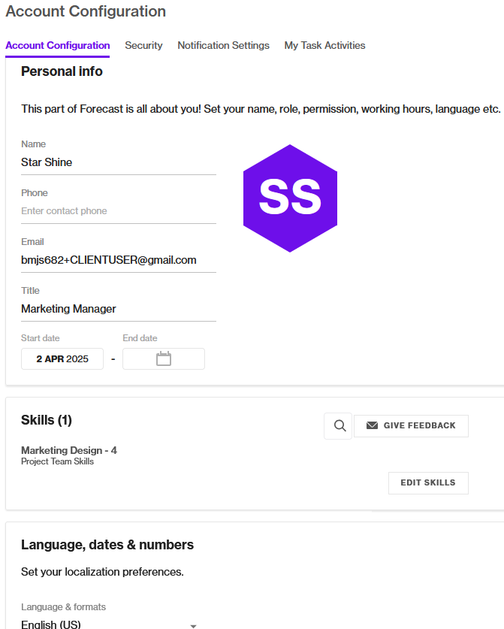This screenshot has height=629, width=504.
Task: Click the Skills (1) heading
Action: [47, 420]
